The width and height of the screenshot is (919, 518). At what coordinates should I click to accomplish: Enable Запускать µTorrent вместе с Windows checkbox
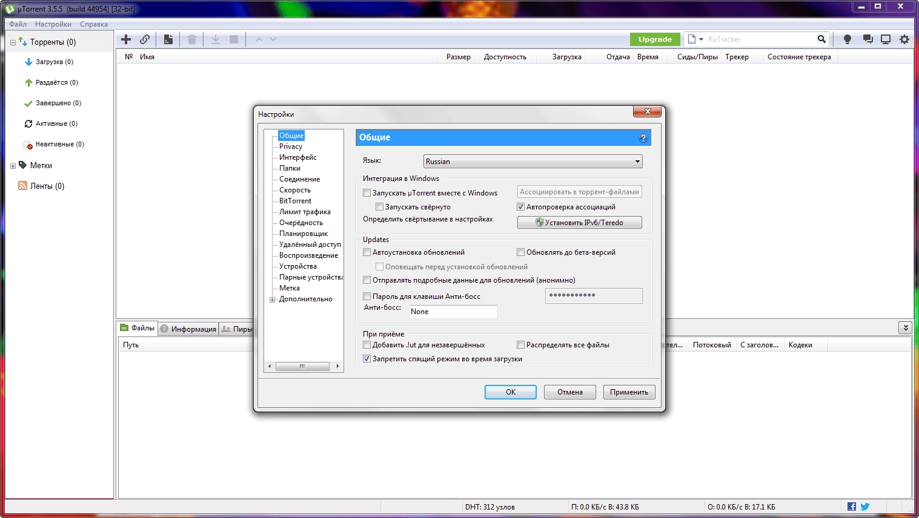367,193
